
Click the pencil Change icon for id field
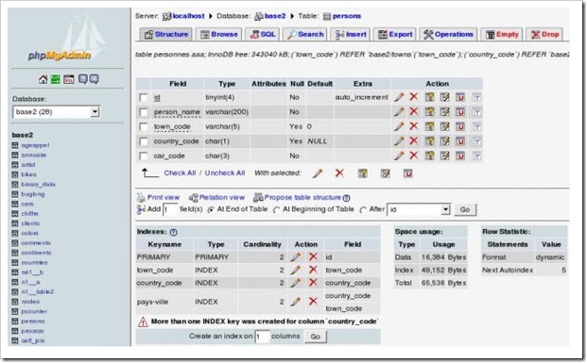click(399, 97)
